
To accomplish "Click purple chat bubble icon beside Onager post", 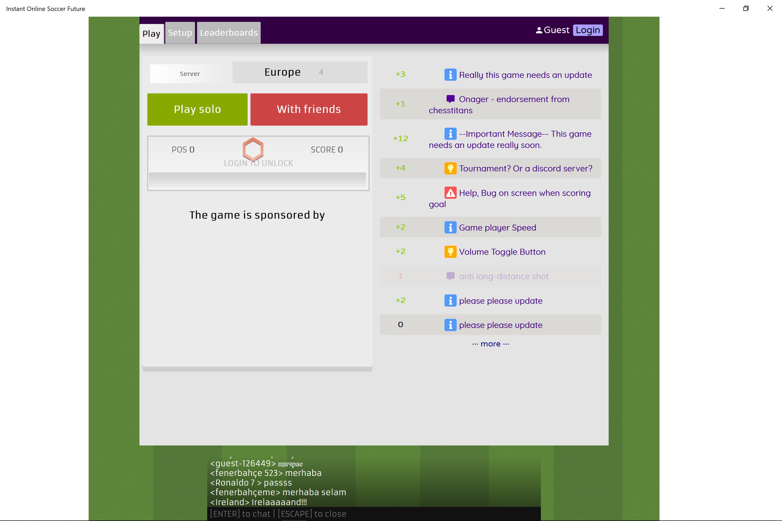I will click(x=450, y=99).
